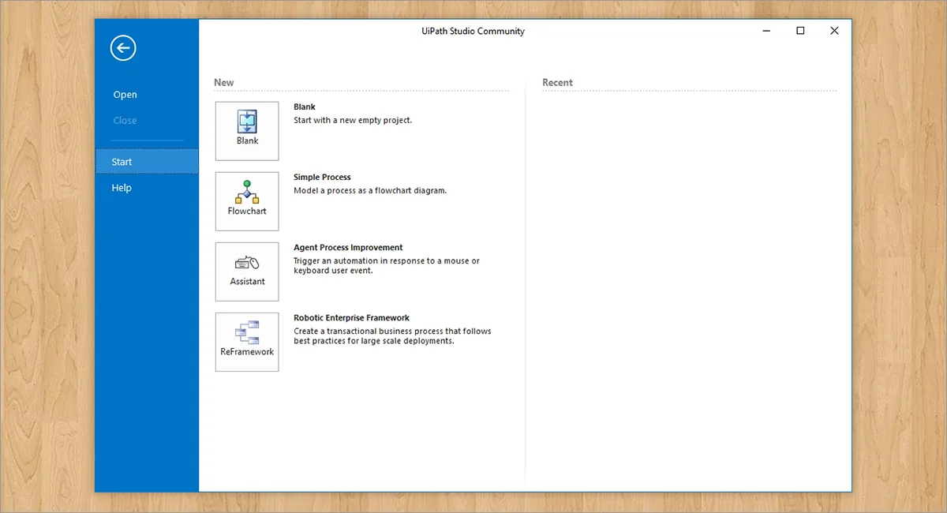The width and height of the screenshot is (947, 513).
Task: Select the Flowchart template icon
Action: [247, 201]
